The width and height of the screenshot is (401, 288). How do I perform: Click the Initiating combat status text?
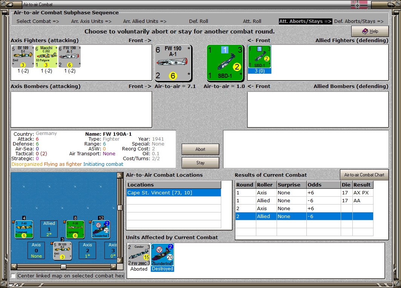coord(103,164)
